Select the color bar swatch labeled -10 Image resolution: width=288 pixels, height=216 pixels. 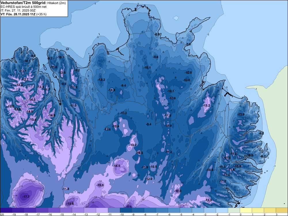[x=126, y=210]
